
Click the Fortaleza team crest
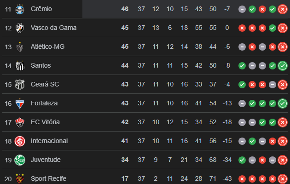tap(20, 103)
